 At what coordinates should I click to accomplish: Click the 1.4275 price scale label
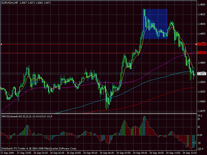point(202,111)
